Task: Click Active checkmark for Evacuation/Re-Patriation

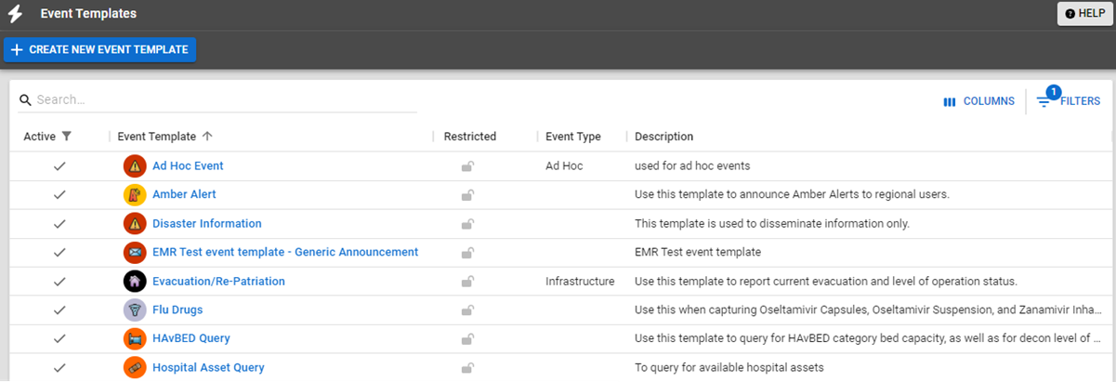Action: 59,282
